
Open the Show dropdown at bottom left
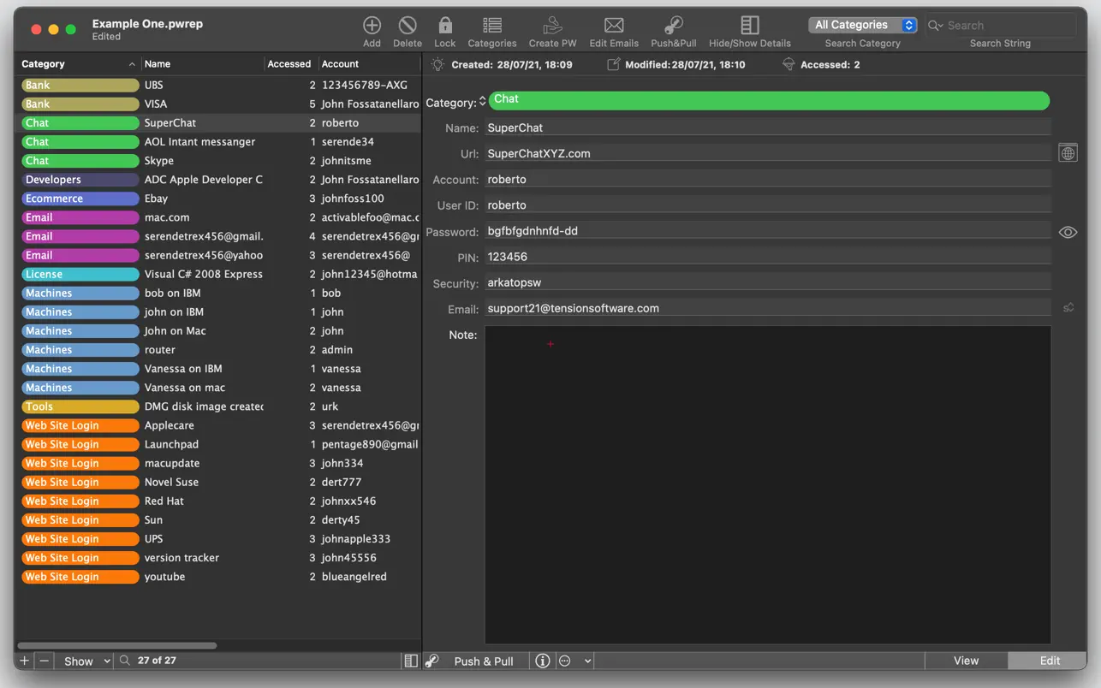pos(86,661)
